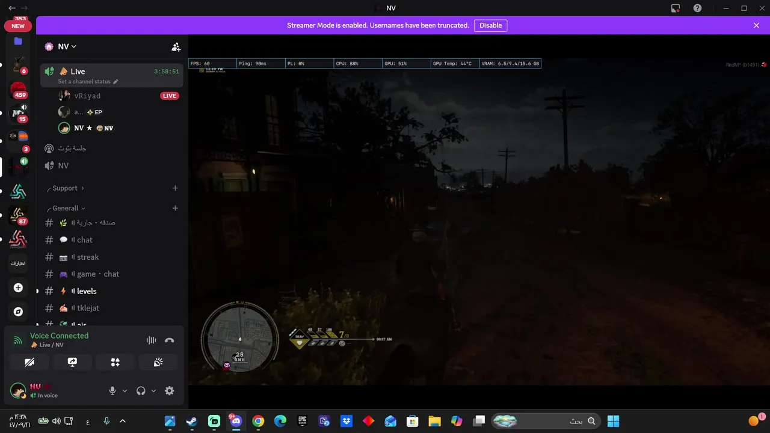Open File Explorer from the taskbar
The image size is (770, 433).
click(x=434, y=421)
